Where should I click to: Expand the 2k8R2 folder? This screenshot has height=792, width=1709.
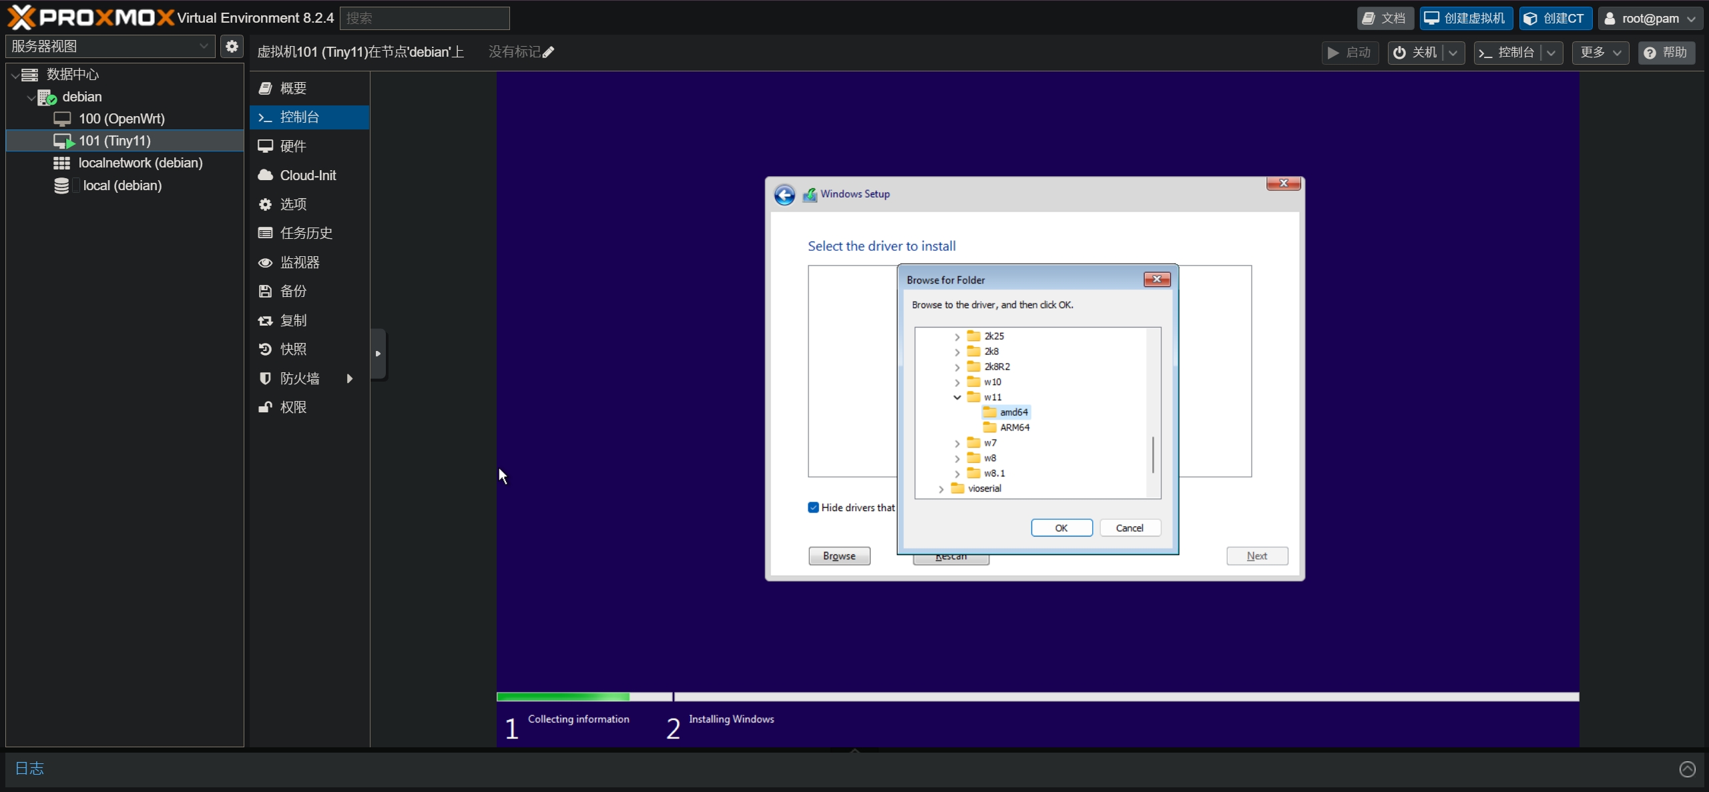pyautogui.click(x=957, y=367)
